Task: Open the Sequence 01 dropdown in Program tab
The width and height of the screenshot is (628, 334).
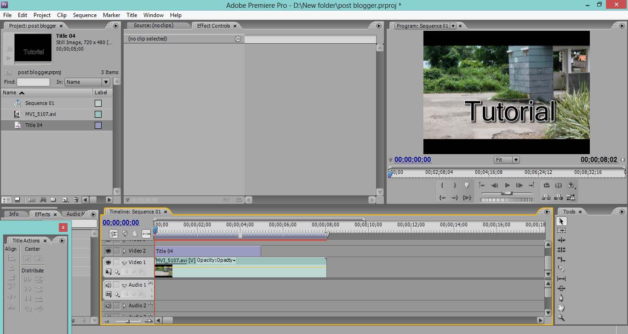Action: pyautogui.click(x=453, y=26)
